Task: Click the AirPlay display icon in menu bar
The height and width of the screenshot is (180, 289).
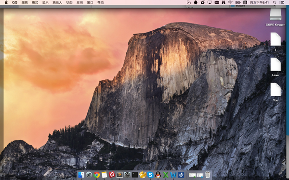Action: click(210, 2)
